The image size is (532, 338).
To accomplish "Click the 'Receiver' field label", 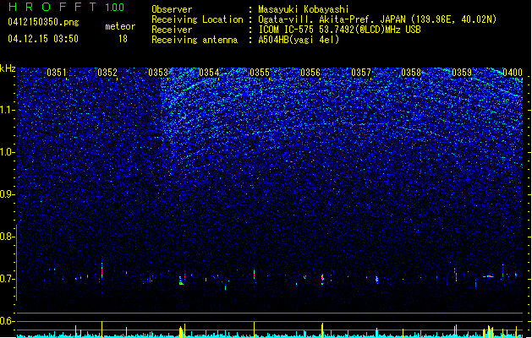I will pyautogui.click(x=172, y=30).
